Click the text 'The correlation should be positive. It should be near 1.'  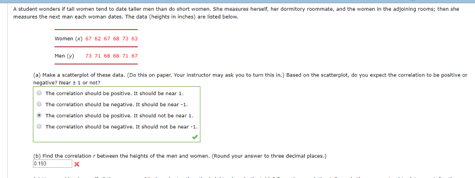pyautogui.click(x=115, y=93)
